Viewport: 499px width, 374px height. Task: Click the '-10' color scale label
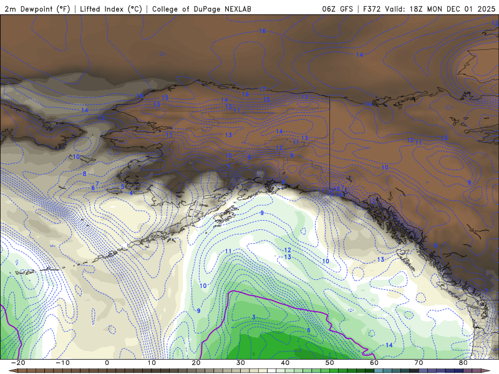pyautogui.click(x=62, y=363)
